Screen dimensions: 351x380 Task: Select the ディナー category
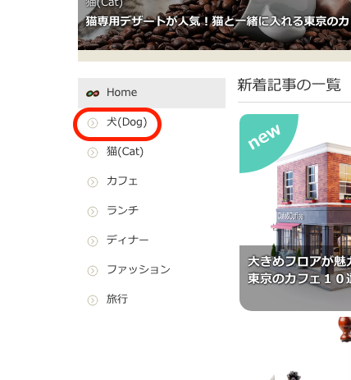pyautogui.click(x=127, y=240)
